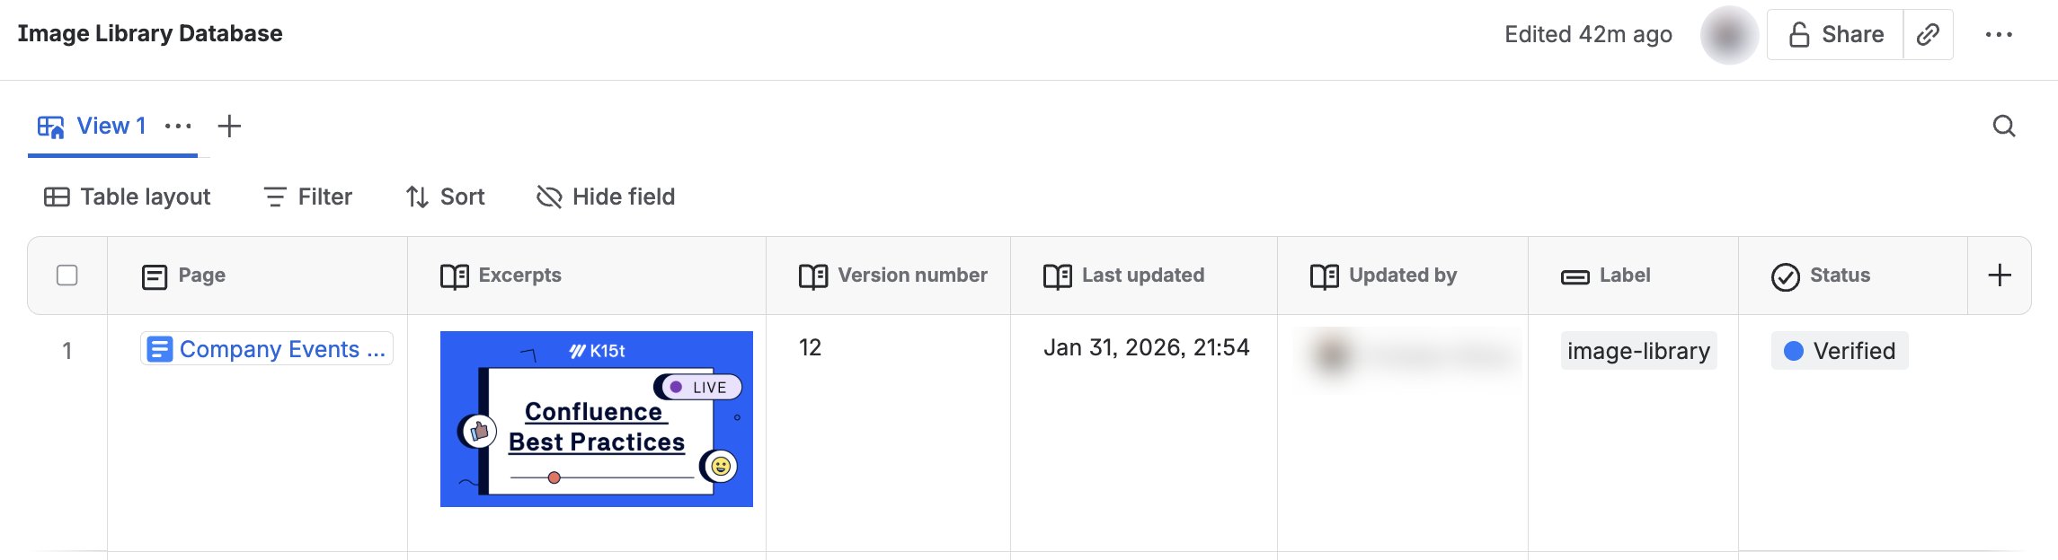The width and height of the screenshot is (2058, 560).
Task: Open the Company Events page link
Action: 267,349
